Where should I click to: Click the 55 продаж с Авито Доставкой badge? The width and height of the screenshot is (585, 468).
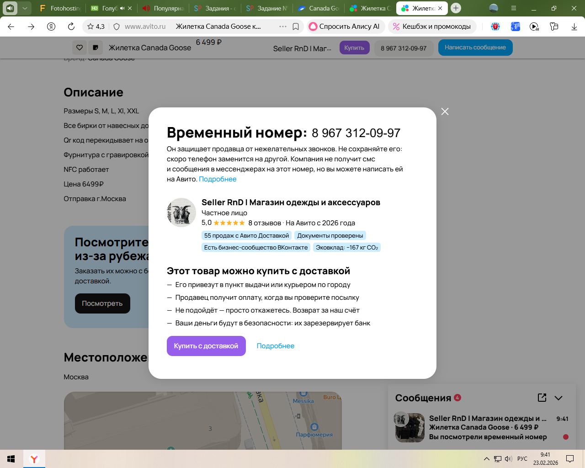(247, 236)
